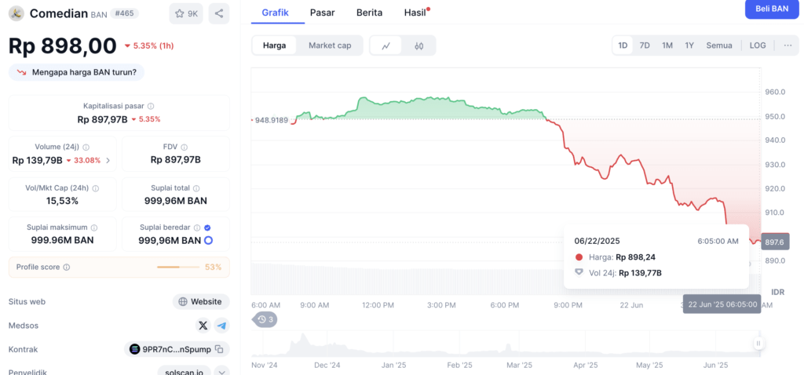Open the Pasar tab
Screen dimensions: 804x375
tap(323, 13)
